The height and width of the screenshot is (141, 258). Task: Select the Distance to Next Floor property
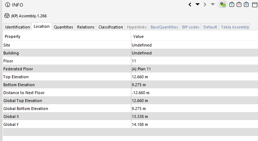coord(24,93)
